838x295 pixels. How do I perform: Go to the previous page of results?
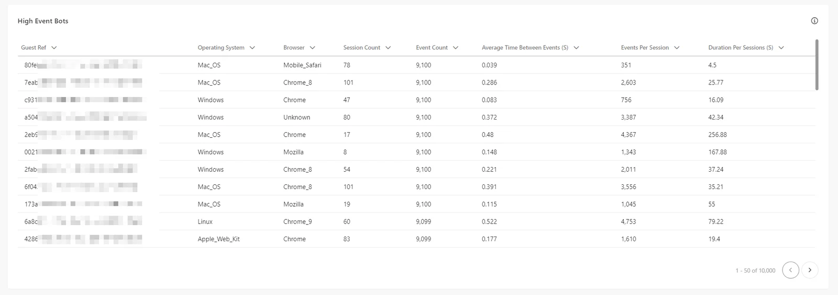[791, 270]
